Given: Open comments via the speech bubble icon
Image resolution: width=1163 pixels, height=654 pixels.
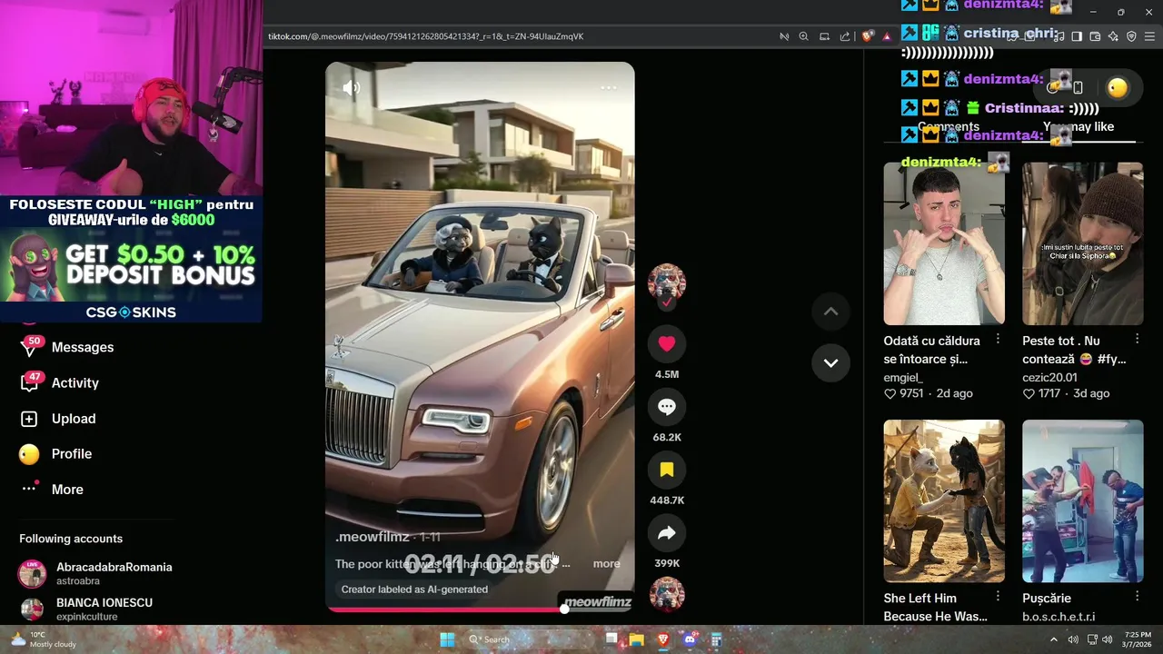Looking at the screenshot, I should click(667, 407).
